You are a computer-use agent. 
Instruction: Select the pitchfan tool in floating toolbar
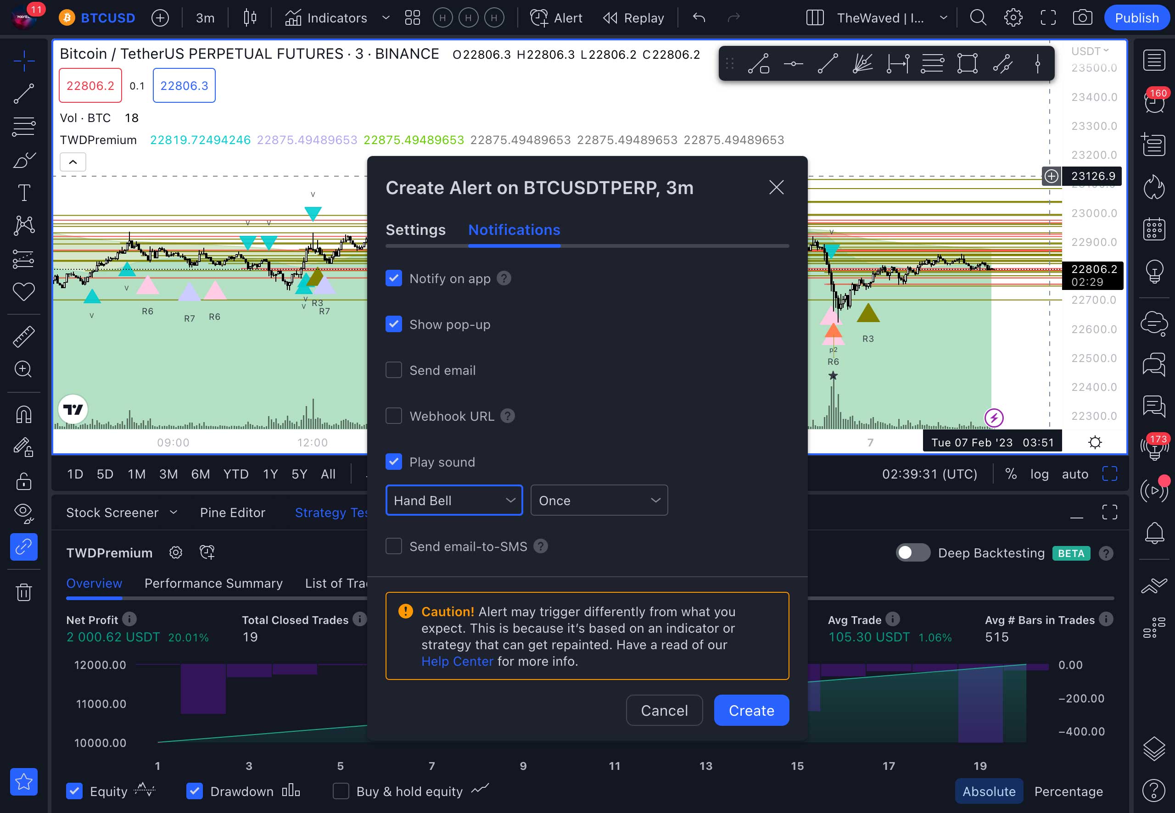tap(862, 64)
